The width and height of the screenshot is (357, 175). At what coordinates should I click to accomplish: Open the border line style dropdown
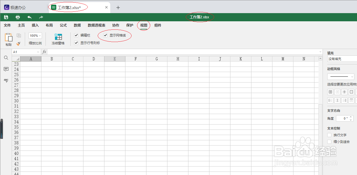point(341,77)
